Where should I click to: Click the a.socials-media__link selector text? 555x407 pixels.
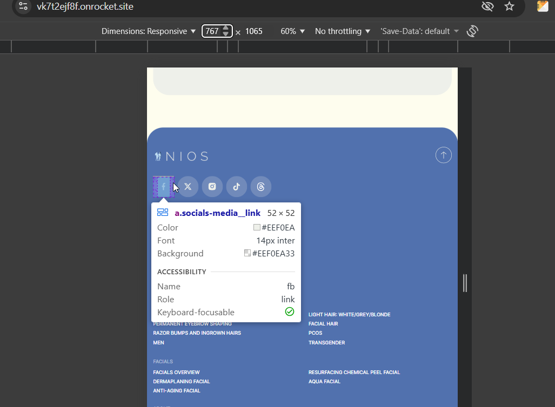(217, 213)
